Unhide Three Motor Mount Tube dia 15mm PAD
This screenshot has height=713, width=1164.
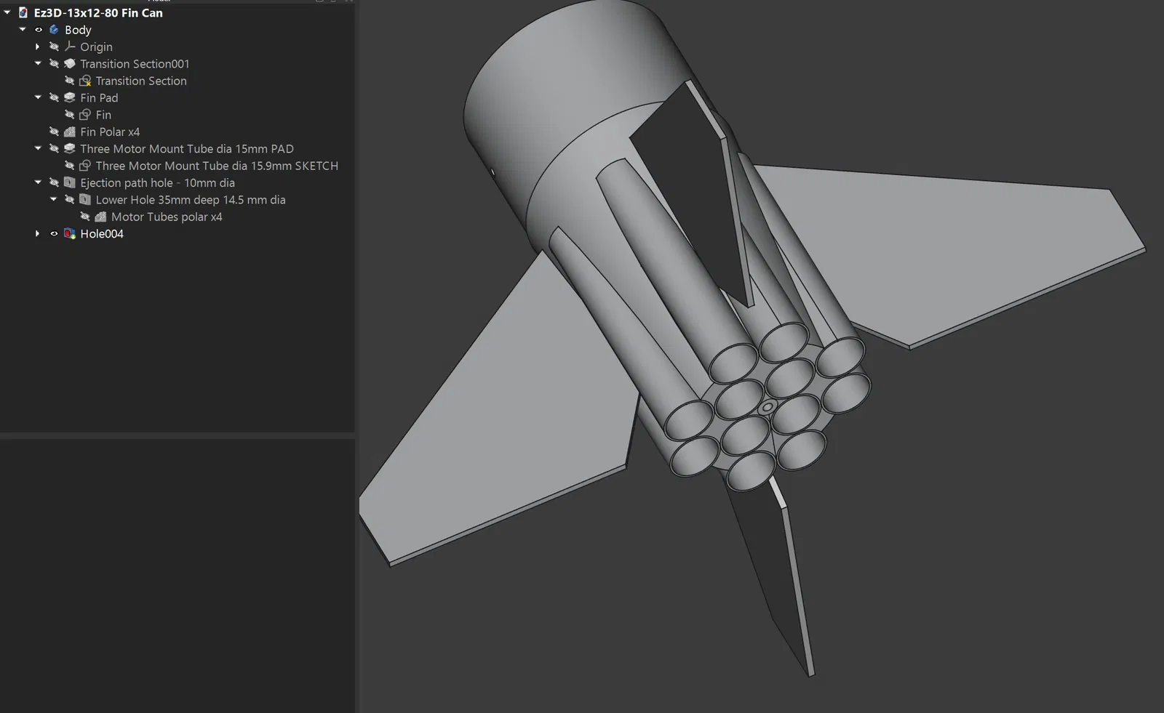pos(54,148)
